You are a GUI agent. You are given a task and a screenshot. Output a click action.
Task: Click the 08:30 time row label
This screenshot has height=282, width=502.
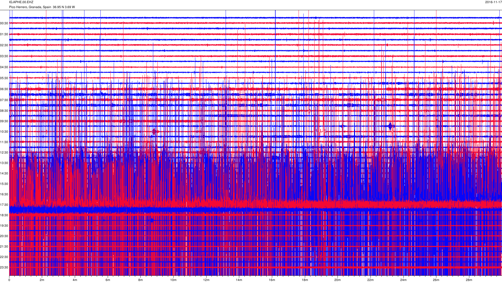tap(4, 111)
